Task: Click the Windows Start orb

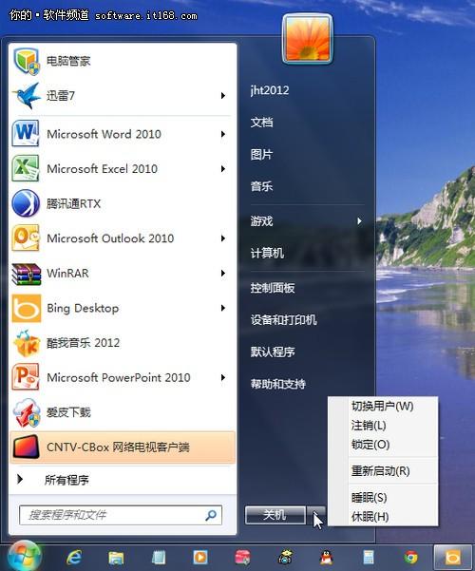Action: tap(24, 556)
